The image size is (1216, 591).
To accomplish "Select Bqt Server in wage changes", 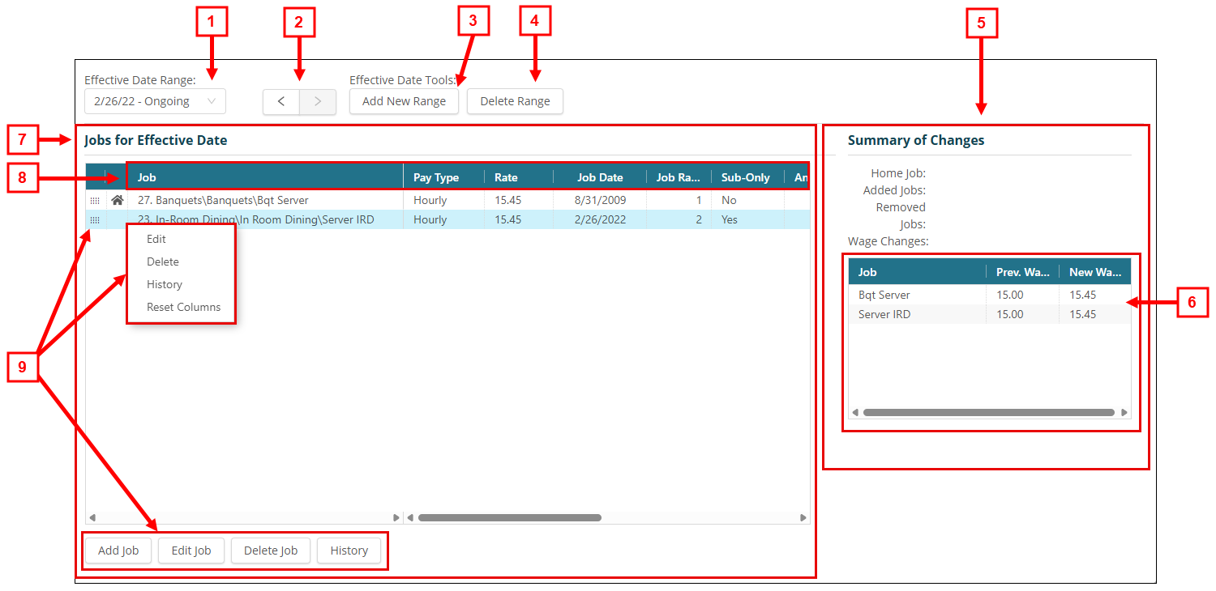I will coord(990,295).
